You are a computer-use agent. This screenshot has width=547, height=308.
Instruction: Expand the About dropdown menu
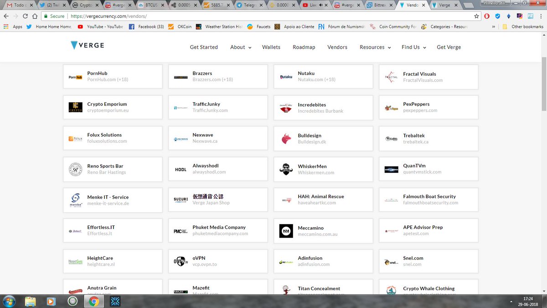click(x=241, y=47)
